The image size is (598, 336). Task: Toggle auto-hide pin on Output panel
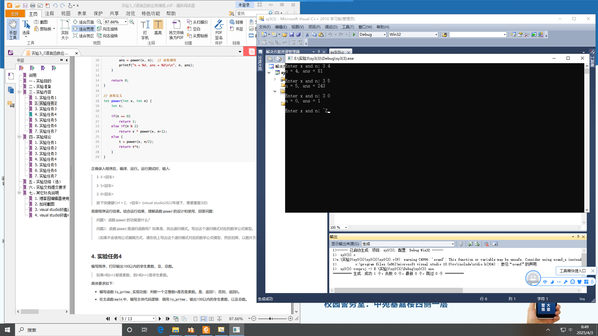point(578,237)
